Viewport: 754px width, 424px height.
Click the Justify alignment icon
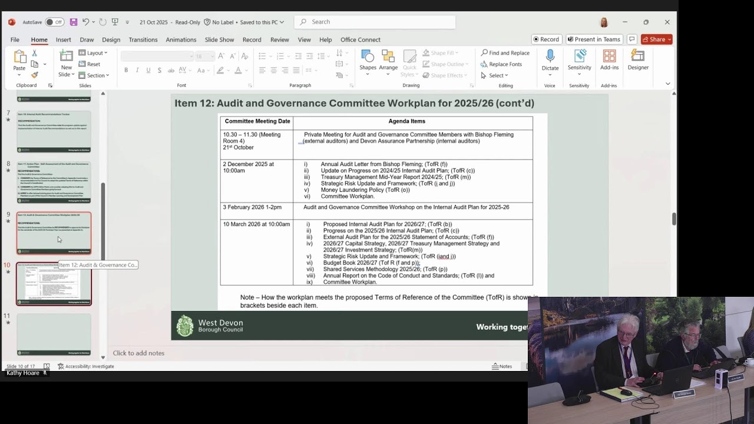point(296,70)
